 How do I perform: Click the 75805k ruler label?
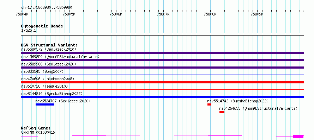point(69,14)
